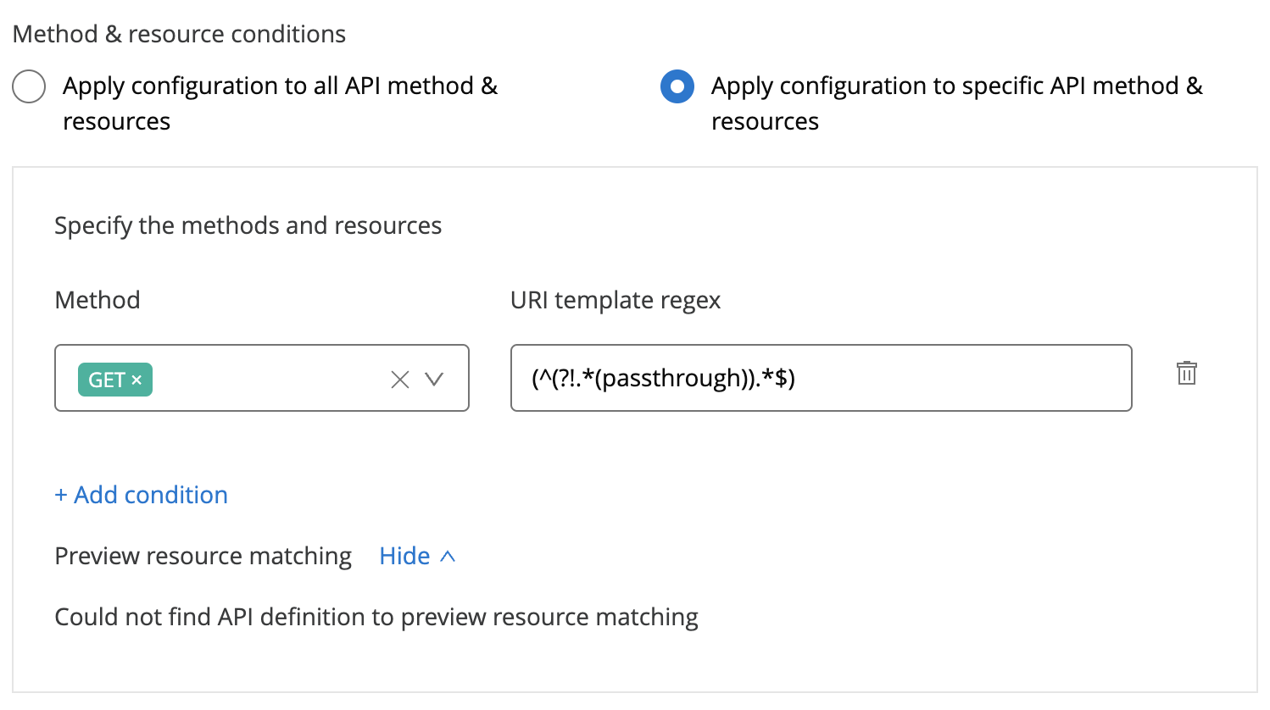Image resolution: width=1270 pixels, height=710 pixels.
Task: Click the 'Apply configuration to all API method' label text
Action: 280,86
